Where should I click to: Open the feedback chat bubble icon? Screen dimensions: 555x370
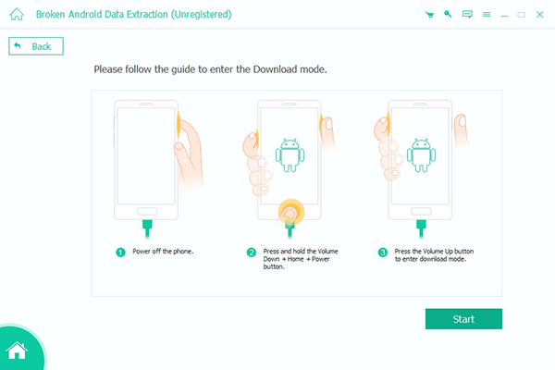(467, 14)
